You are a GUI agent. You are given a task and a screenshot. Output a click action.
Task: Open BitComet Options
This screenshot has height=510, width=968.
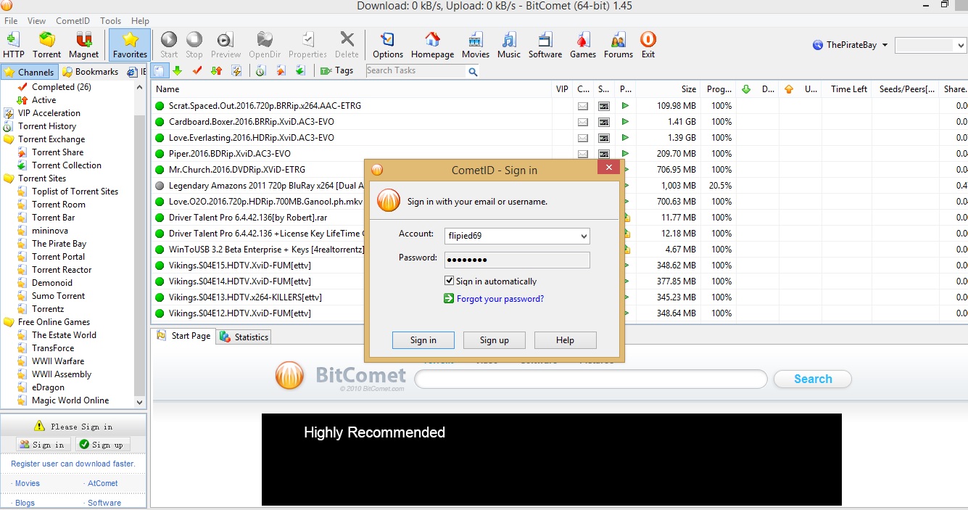(x=387, y=45)
